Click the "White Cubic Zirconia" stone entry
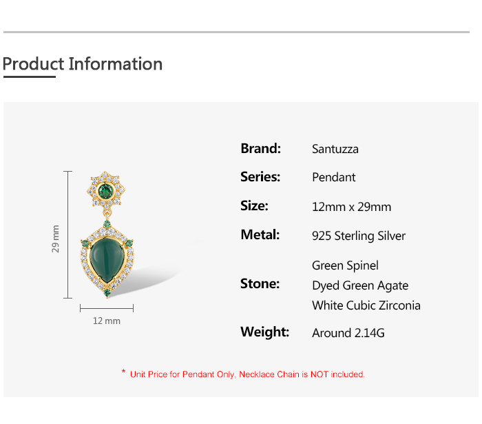This screenshot has height=424, width=482. pyautogui.click(x=366, y=305)
